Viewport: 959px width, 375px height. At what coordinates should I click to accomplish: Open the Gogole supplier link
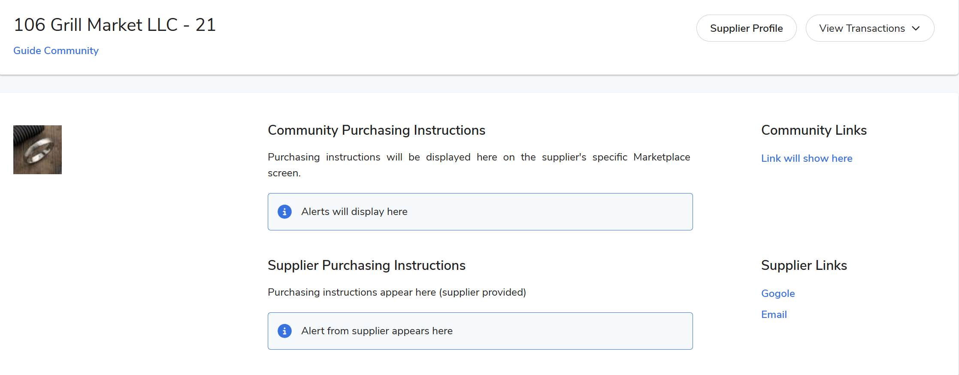[777, 293]
